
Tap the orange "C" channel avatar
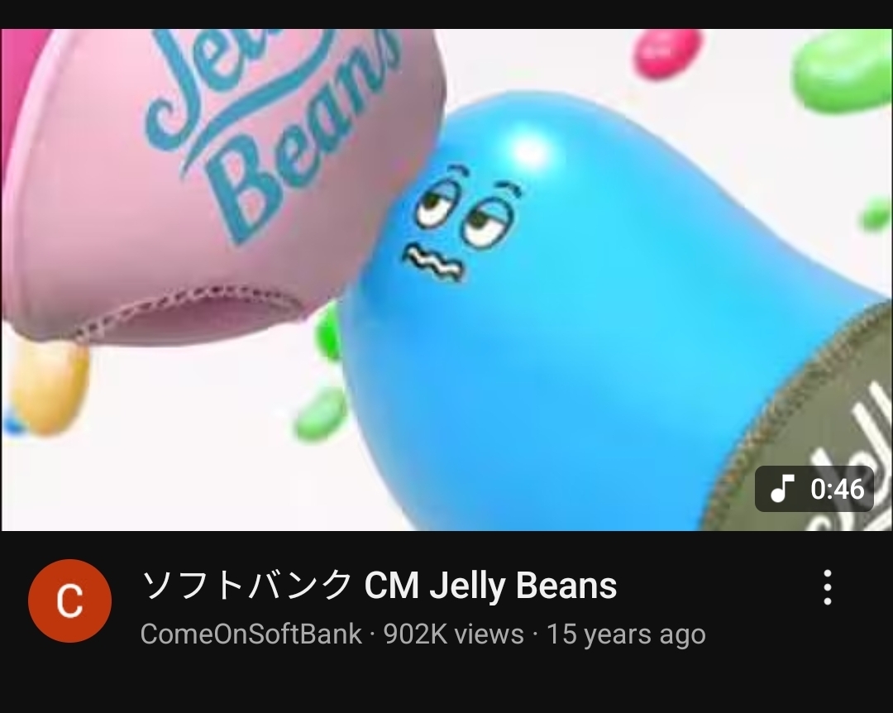(69, 601)
